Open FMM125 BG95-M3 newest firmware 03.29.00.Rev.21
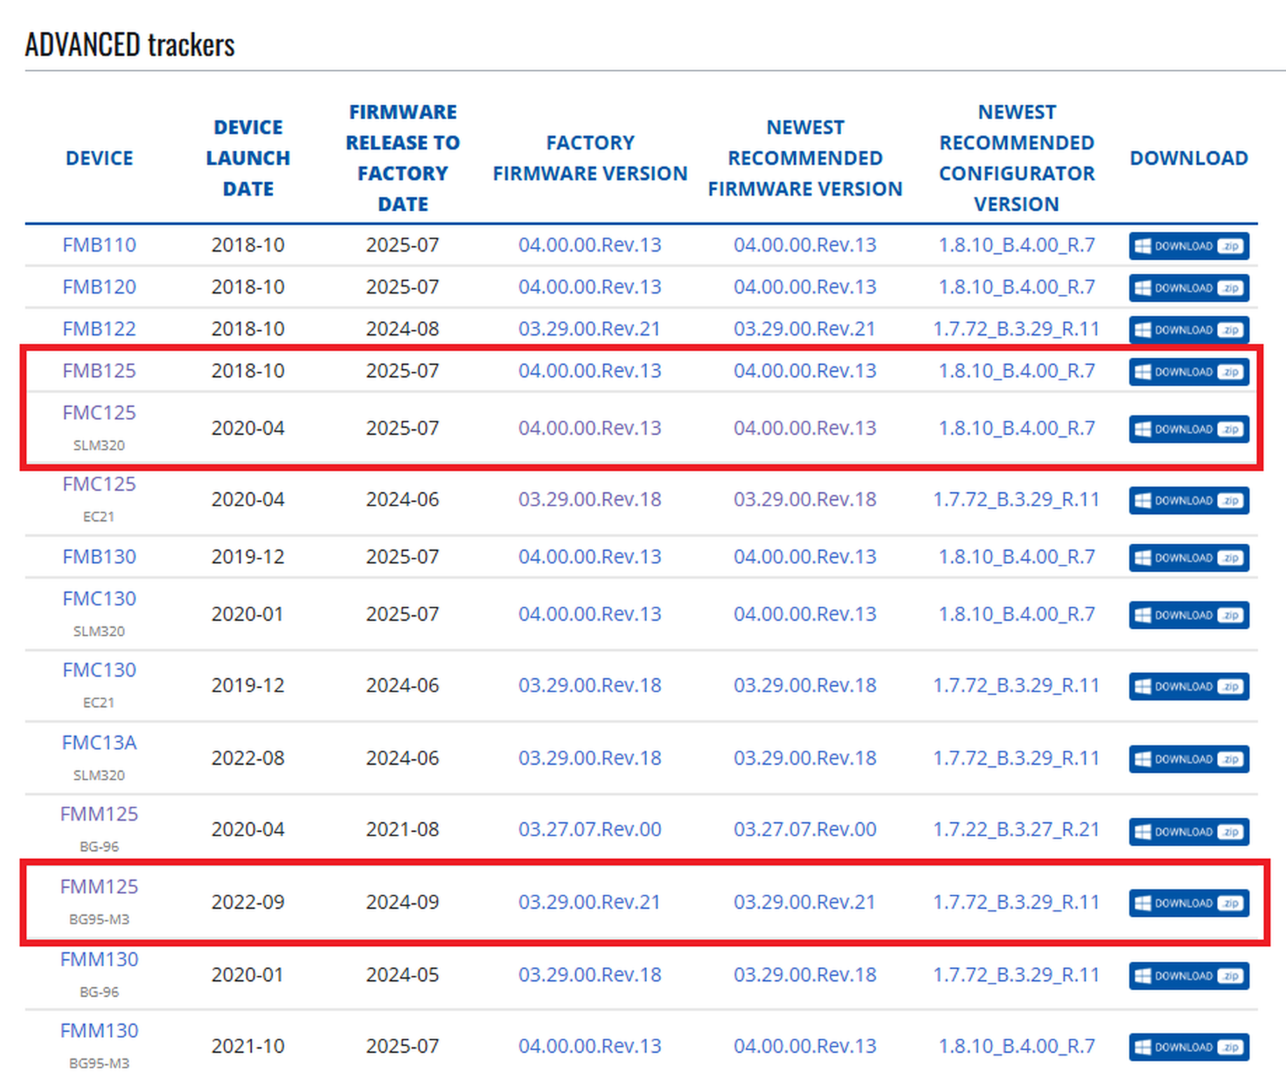Screen dimensions: 1286x1078 (805, 902)
